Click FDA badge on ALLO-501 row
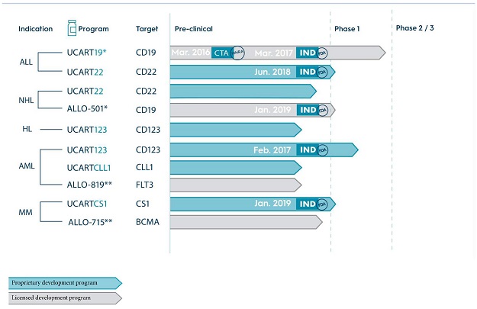477x309 pixels. point(323,110)
